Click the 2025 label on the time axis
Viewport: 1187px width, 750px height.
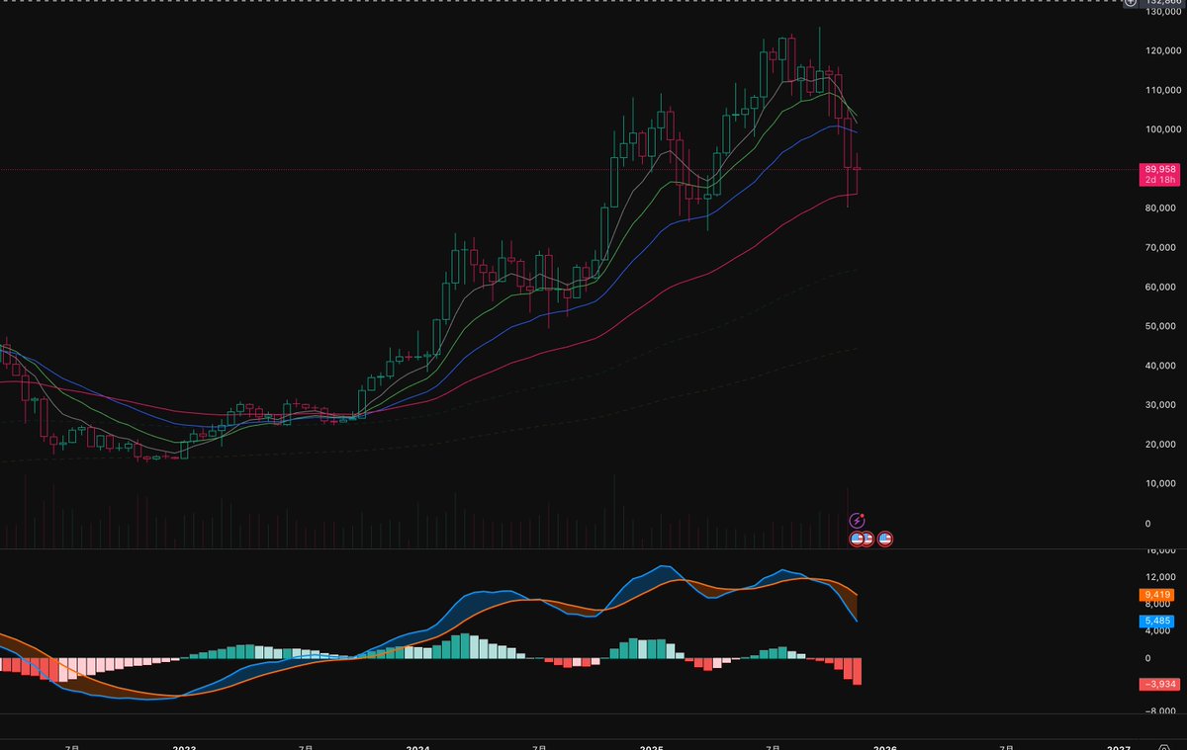coord(651,747)
